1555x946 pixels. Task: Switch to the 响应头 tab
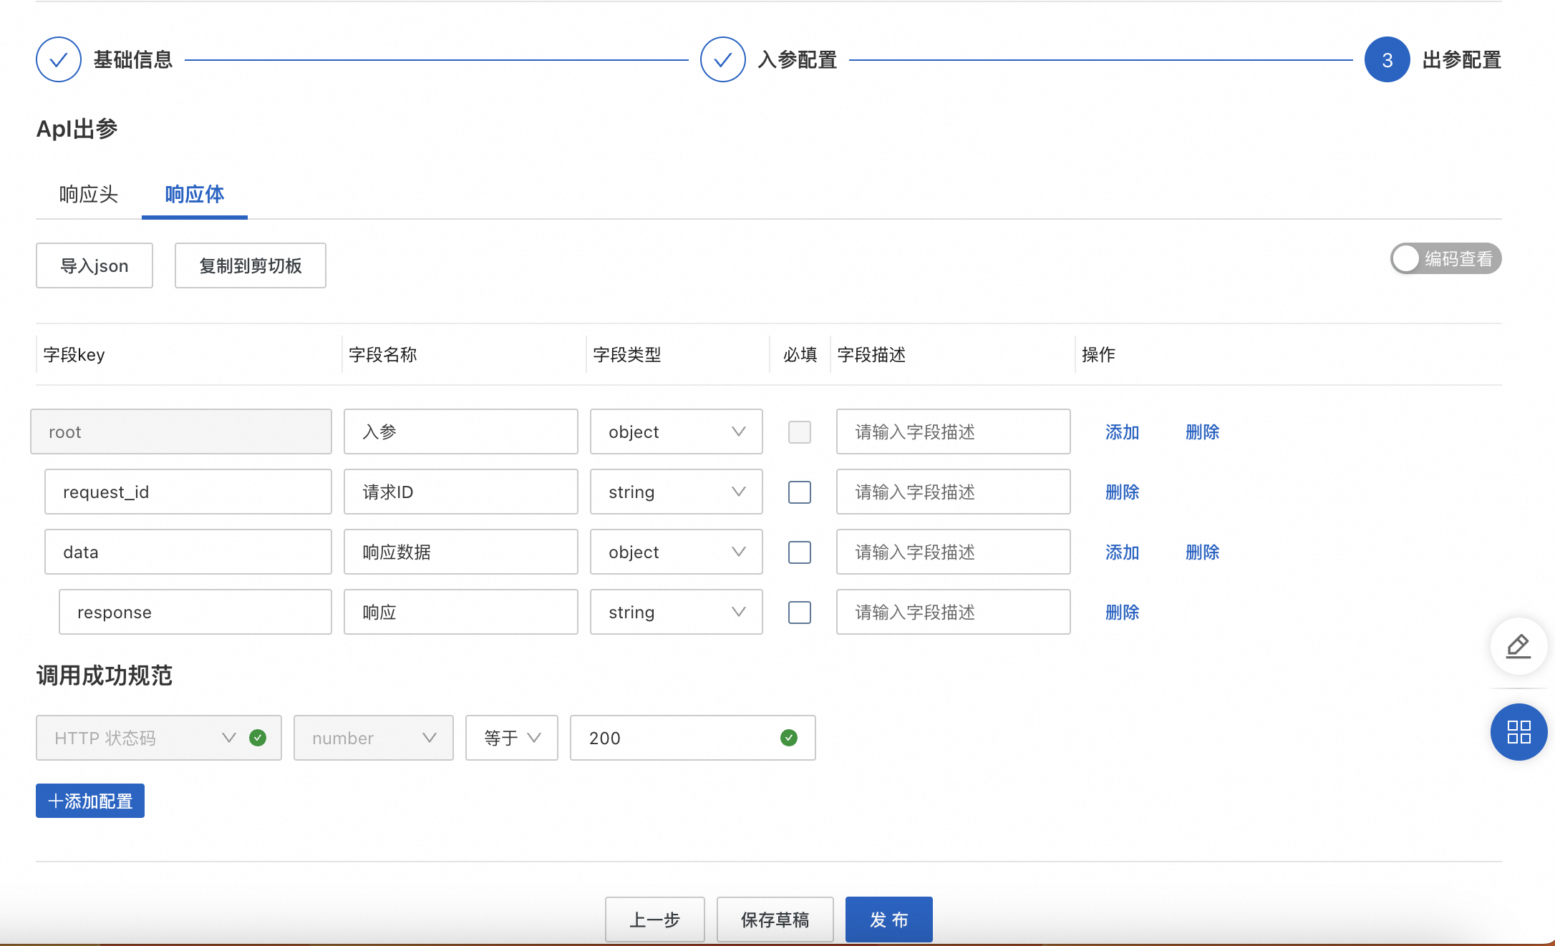[x=88, y=195]
